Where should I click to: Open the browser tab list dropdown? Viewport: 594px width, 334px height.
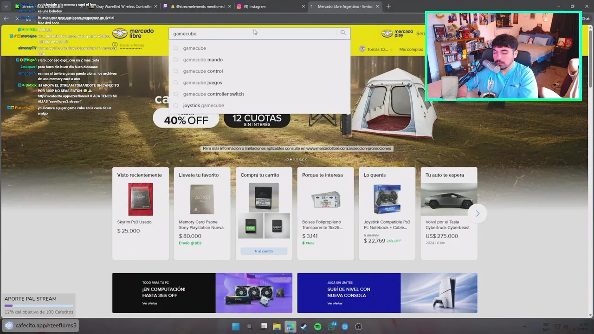click(x=6, y=6)
